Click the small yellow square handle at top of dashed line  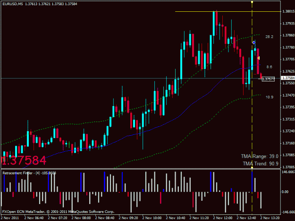point(252,2)
